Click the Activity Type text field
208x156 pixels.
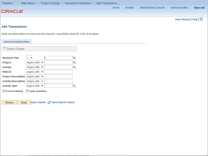[58, 86]
